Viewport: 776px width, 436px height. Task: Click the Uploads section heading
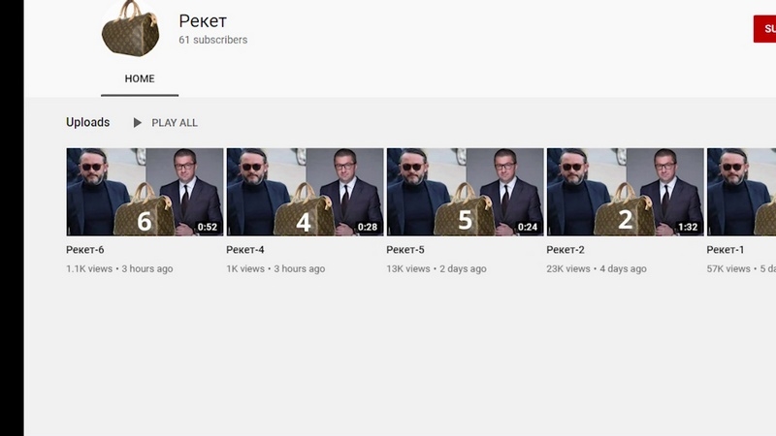(x=88, y=122)
